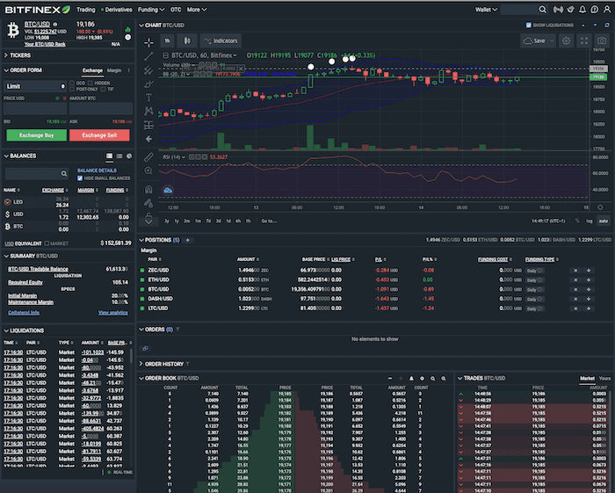This screenshot has height=493, width=615.
Task: Switch order form to Margin tab
Action: pyautogui.click(x=114, y=70)
